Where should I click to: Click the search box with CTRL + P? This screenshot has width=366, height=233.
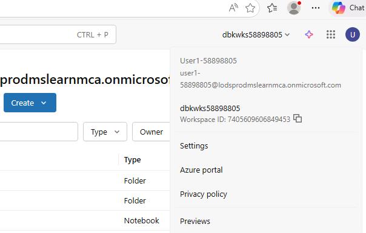[58, 34]
